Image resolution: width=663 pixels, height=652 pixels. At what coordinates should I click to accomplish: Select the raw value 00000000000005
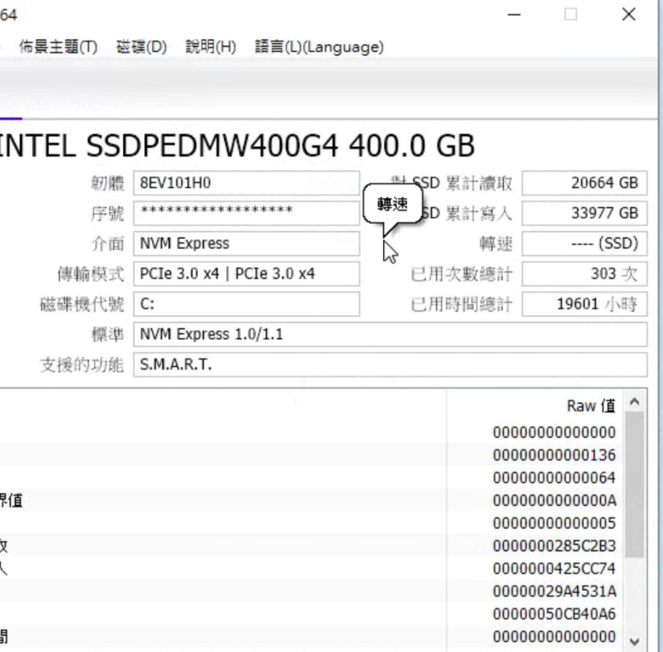click(554, 524)
